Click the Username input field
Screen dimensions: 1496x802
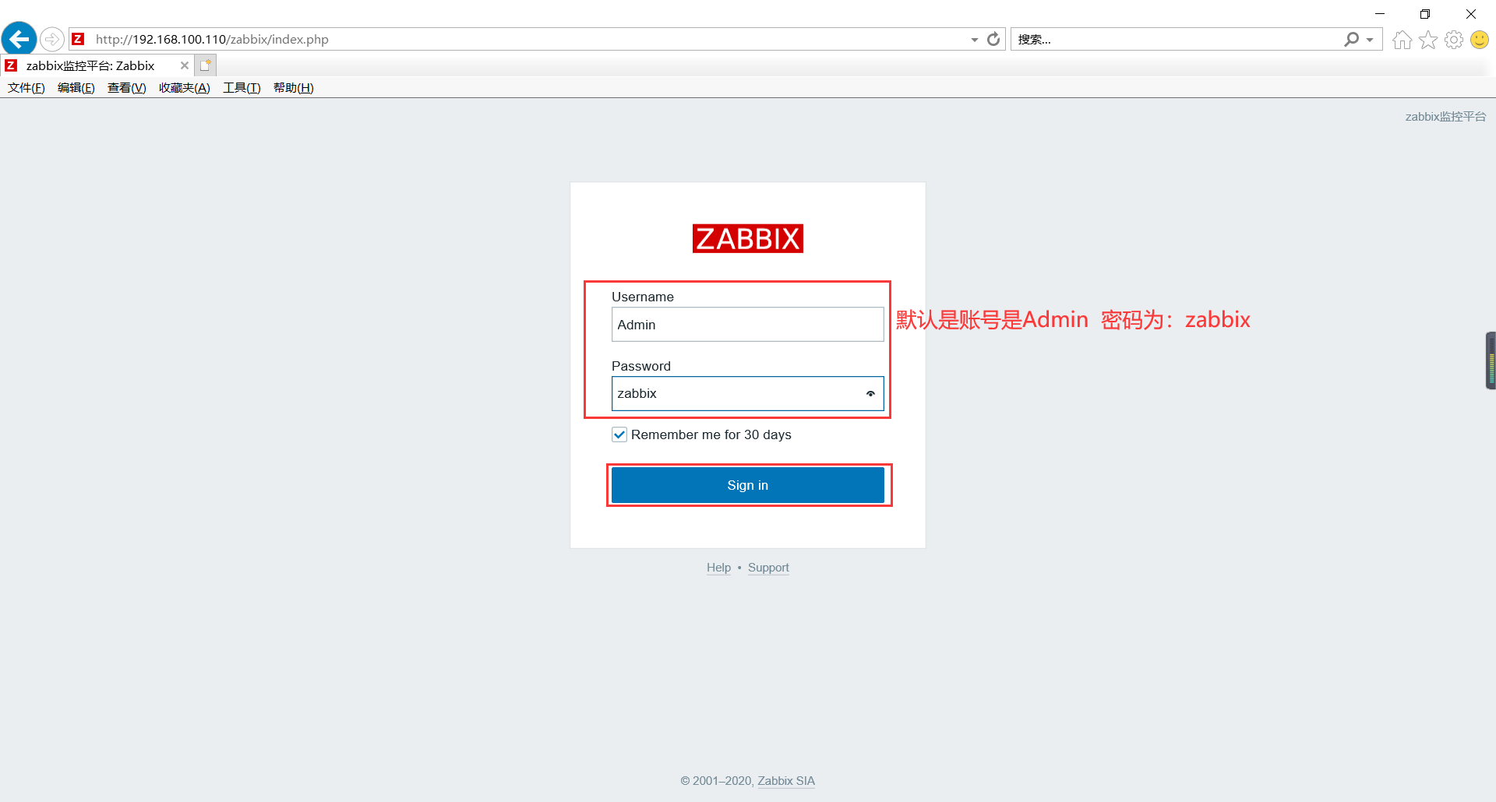[x=748, y=325]
